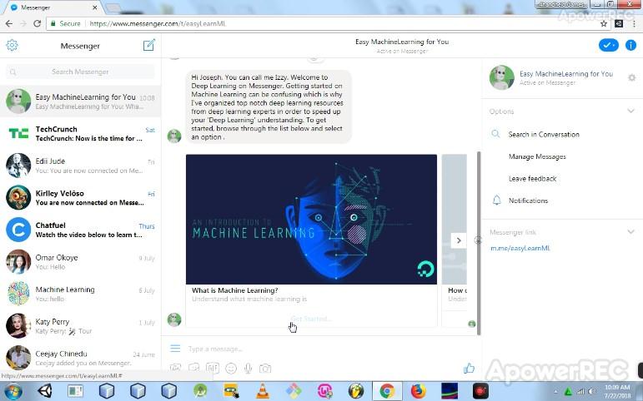Image resolution: width=643 pixels, height=401 pixels.
Task: Click the chat area vertical scrollbar
Action: 478,243
